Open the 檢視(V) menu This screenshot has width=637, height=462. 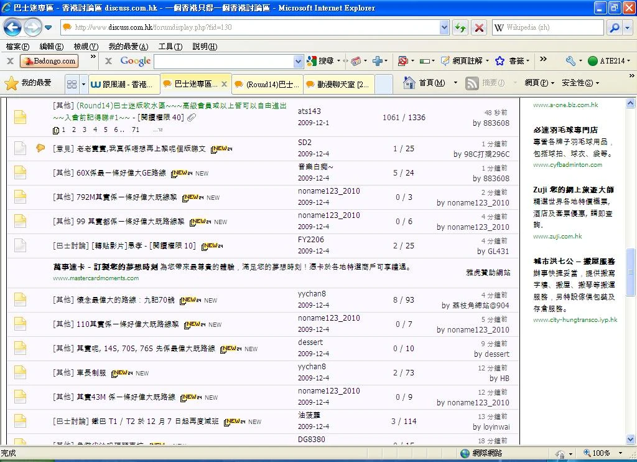(86, 46)
